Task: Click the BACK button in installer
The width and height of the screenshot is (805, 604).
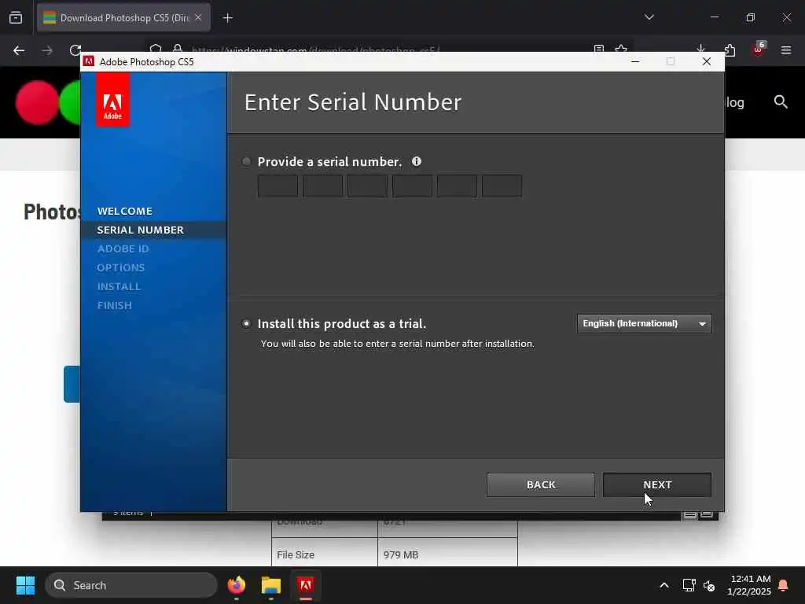Action: [x=541, y=484]
